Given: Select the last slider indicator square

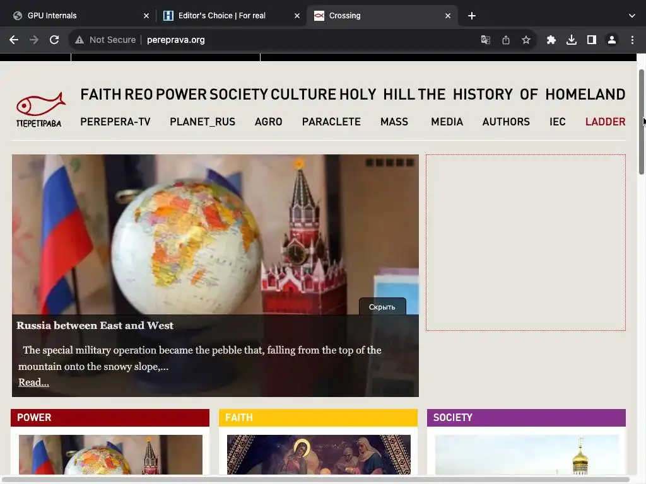Looking at the screenshot, I should [410, 163].
